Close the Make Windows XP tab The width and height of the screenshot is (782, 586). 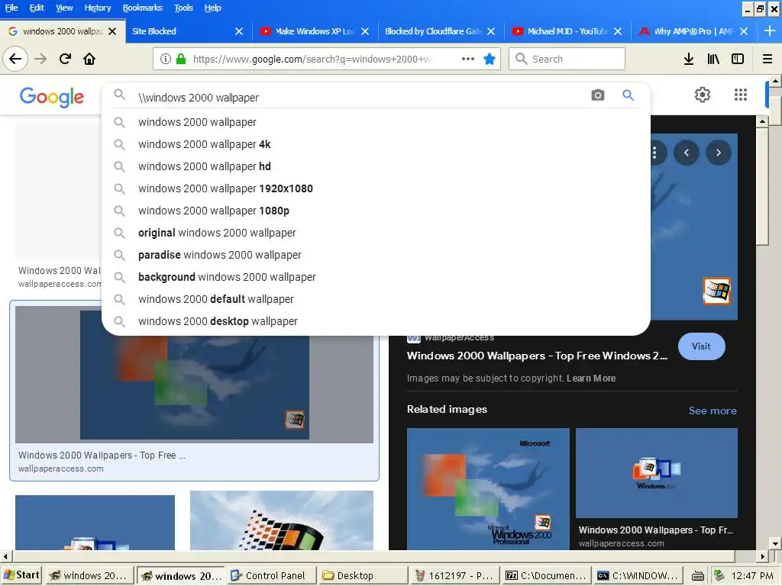(365, 31)
